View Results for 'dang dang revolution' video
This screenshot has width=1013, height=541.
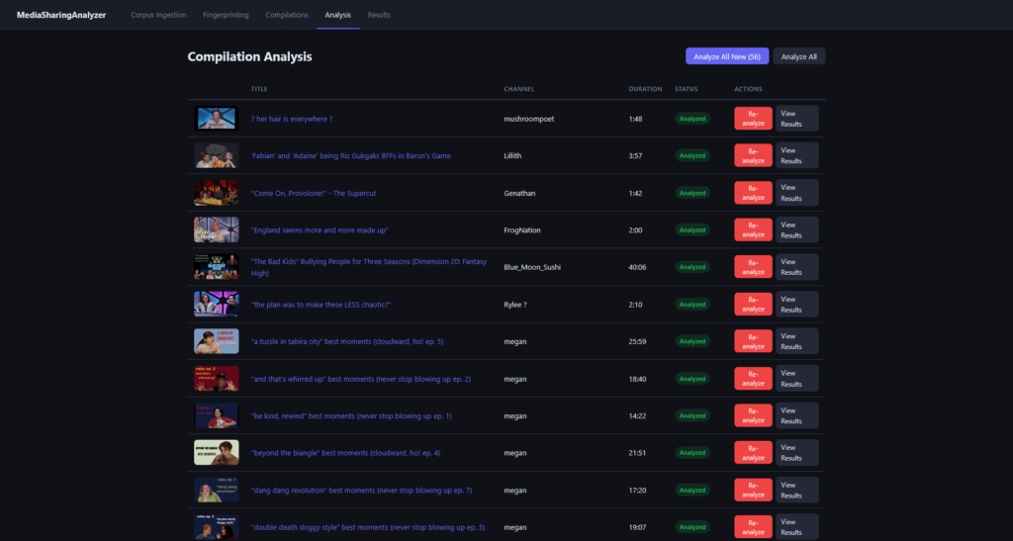pyautogui.click(x=796, y=490)
